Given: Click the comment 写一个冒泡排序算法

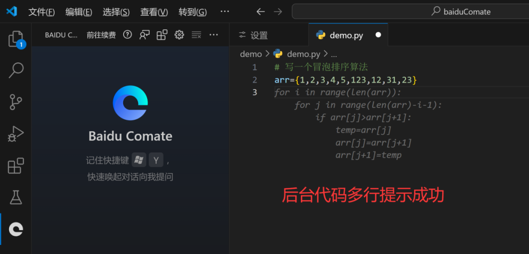Looking at the screenshot, I should [321, 67].
